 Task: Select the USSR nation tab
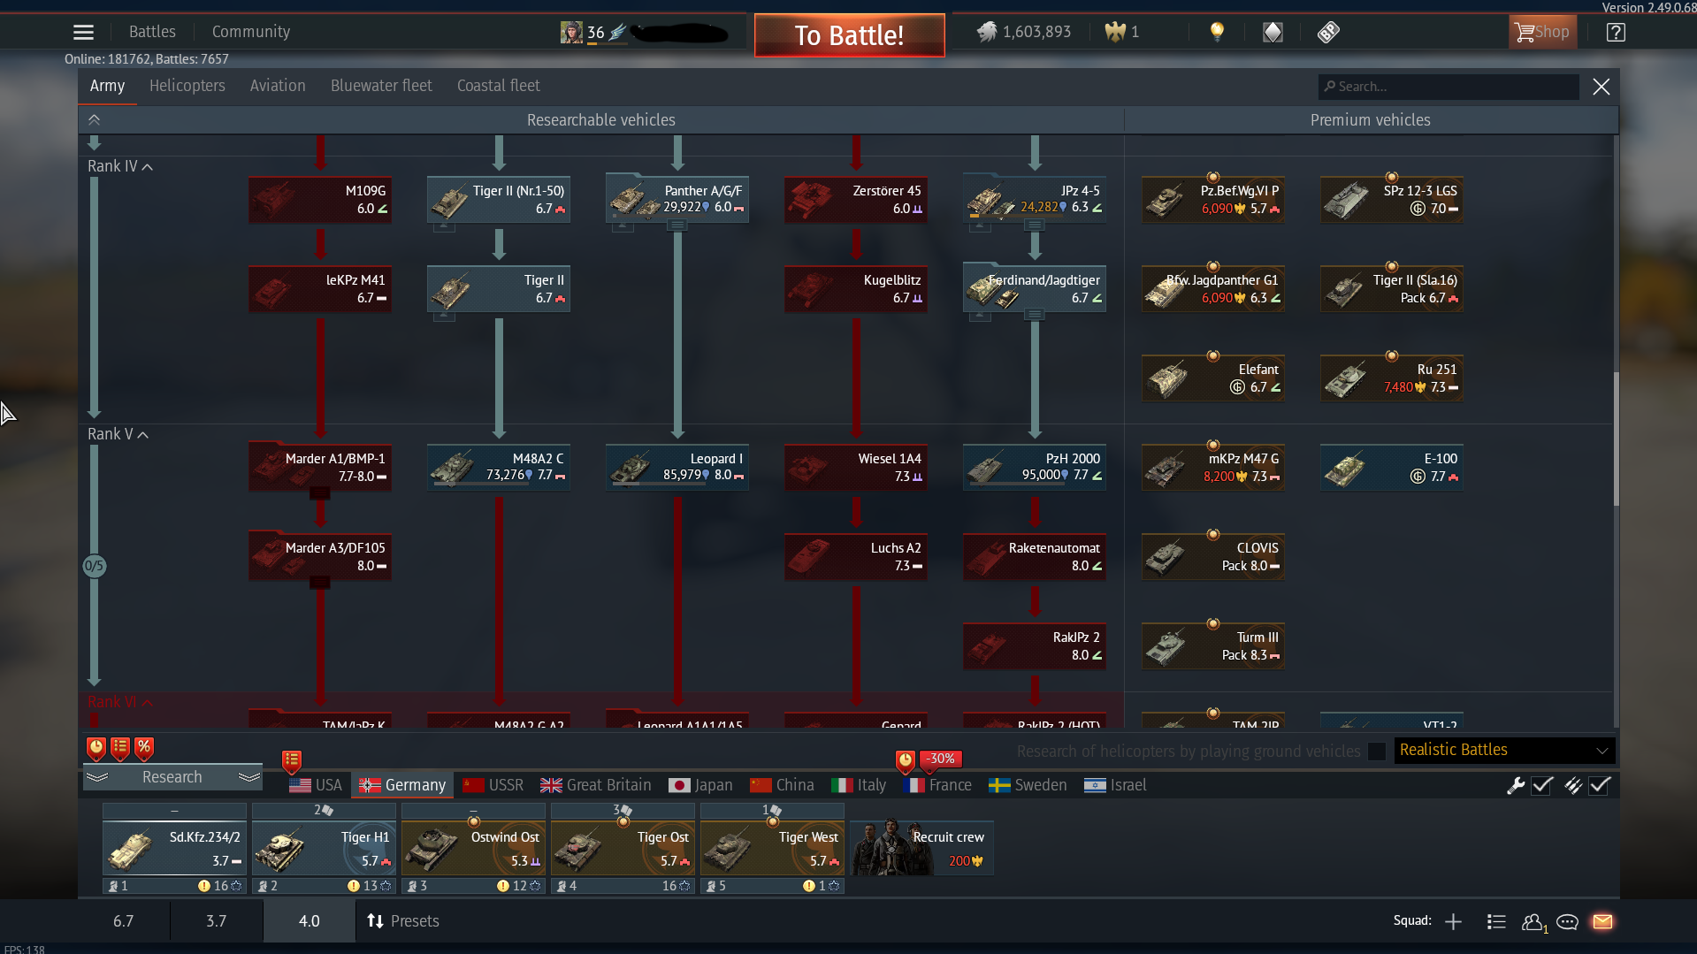494,785
